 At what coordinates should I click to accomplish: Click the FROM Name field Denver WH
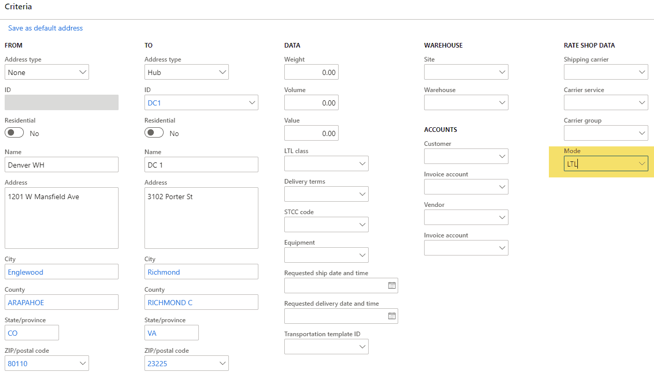pos(62,164)
